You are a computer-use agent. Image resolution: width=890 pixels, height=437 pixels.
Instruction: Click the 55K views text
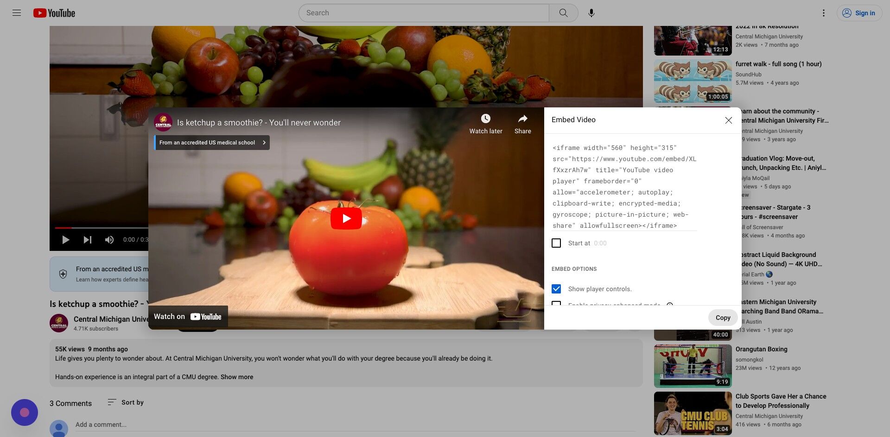pyautogui.click(x=70, y=349)
